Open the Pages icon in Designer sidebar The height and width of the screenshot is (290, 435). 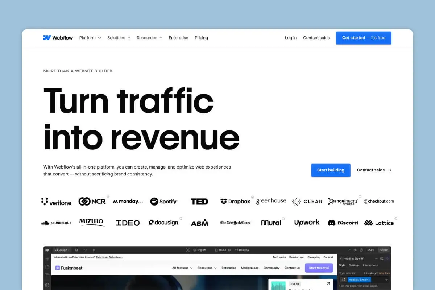click(x=47, y=267)
